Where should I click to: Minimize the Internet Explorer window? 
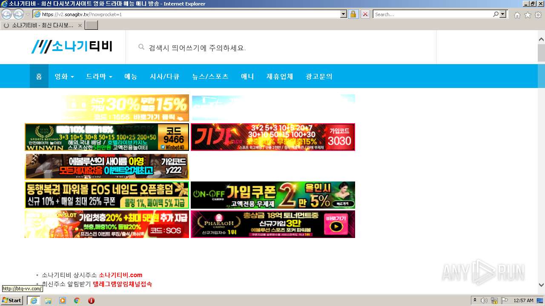[x=526, y=3]
